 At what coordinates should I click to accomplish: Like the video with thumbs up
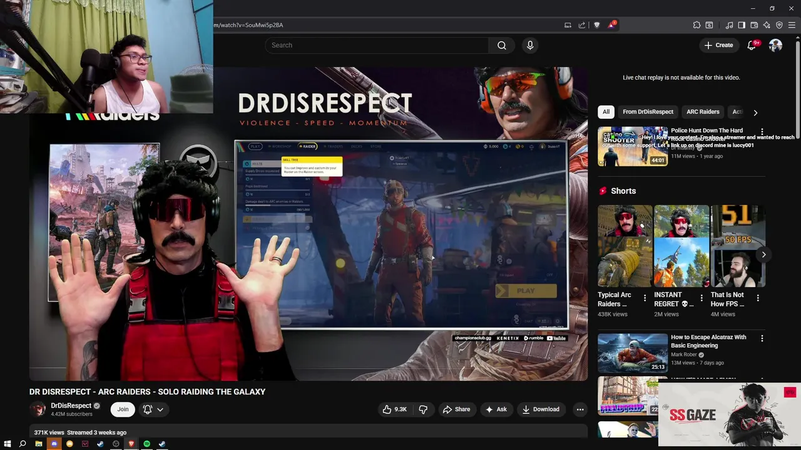click(x=395, y=409)
